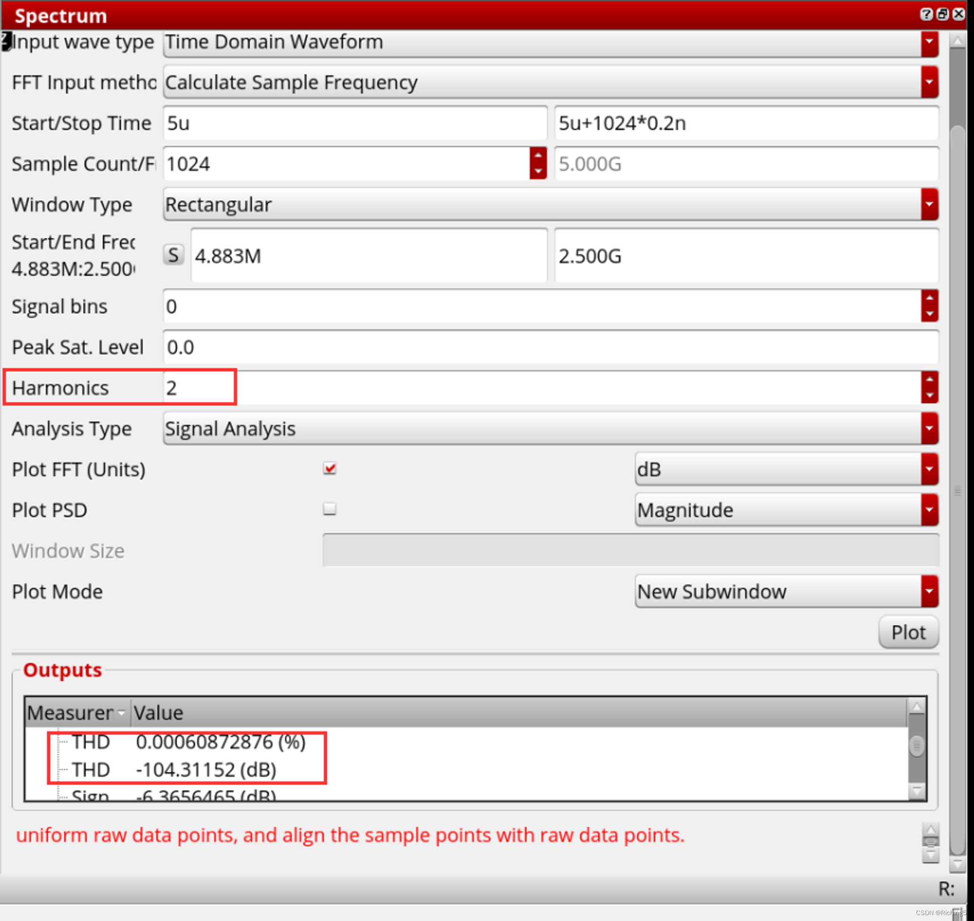Open the dB units dropdown
Viewport: 974px width, 921px height.
point(787,469)
